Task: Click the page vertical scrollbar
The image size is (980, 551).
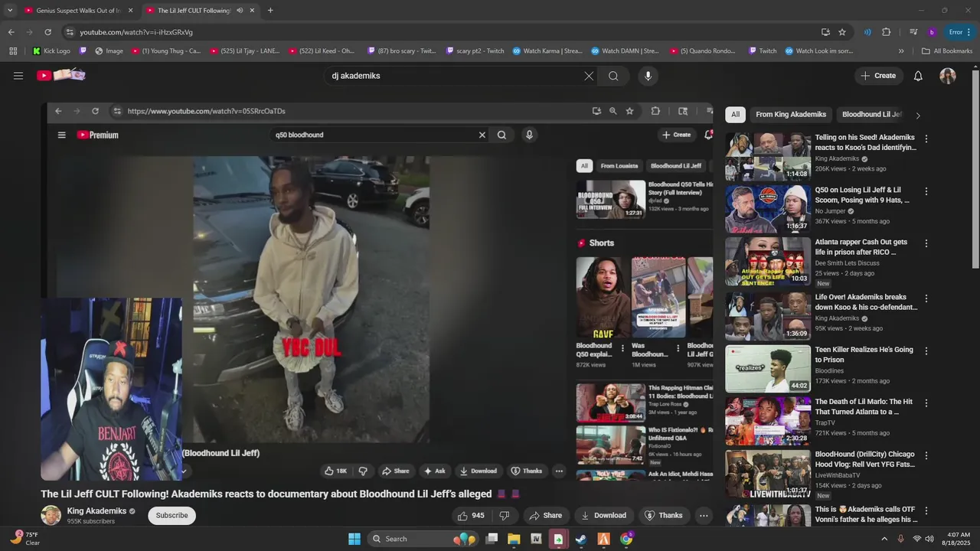Action: [975, 168]
